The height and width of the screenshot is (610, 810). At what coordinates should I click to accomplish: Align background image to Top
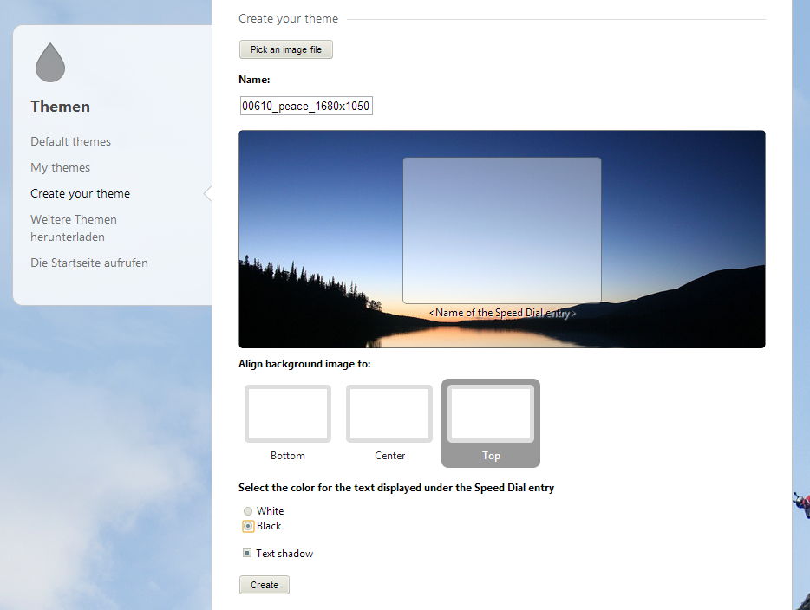click(491, 423)
